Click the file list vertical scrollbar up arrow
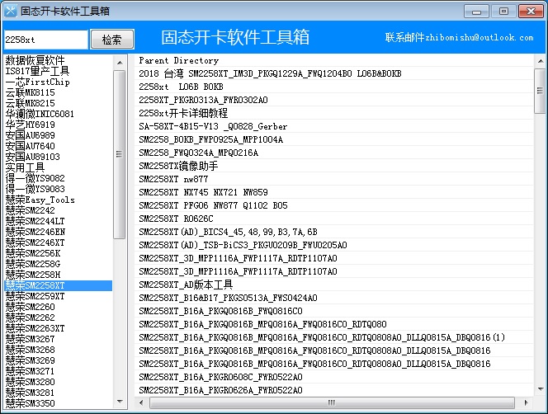The height and width of the screenshot is (414, 548). point(540,61)
